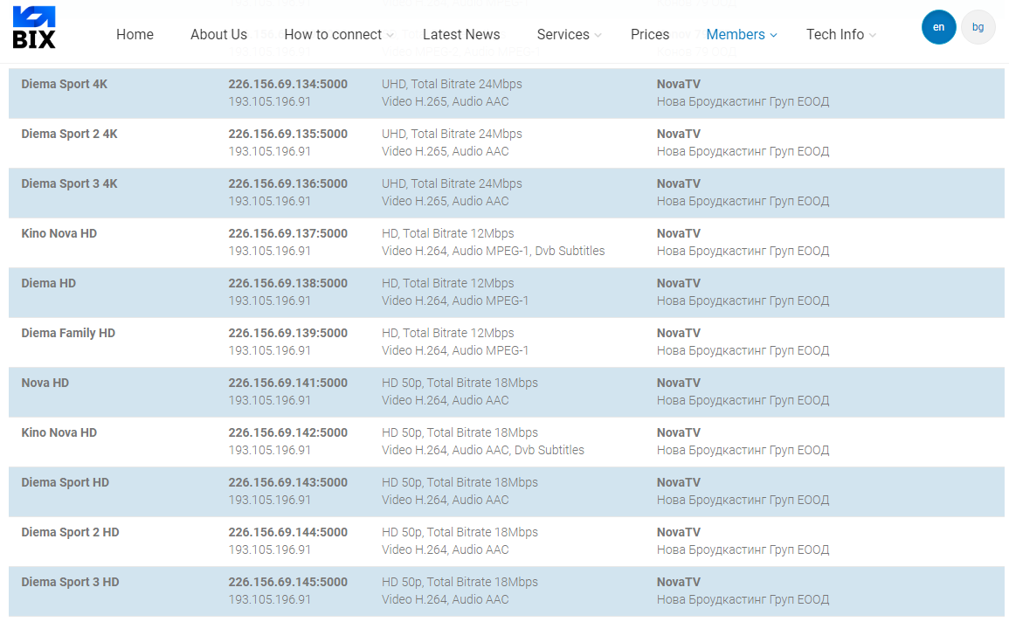Click Video H.264, Audio MPEG-1 for Diema Family HD
Image resolution: width=1009 pixels, height=622 pixels.
click(455, 350)
